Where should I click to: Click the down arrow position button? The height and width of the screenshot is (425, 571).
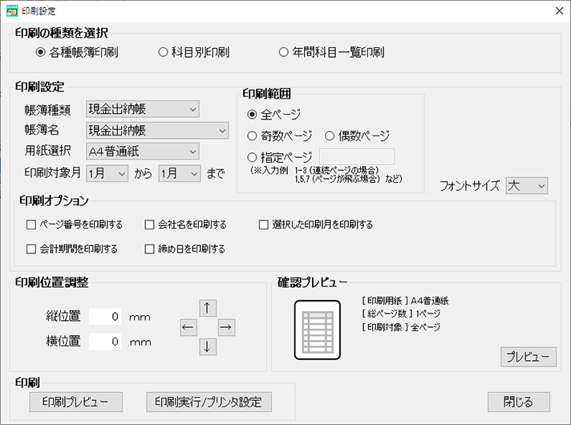[x=208, y=346]
